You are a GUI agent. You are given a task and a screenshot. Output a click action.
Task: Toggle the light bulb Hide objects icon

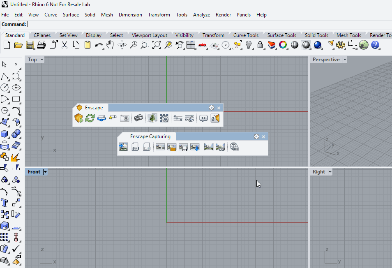[x=249, y=45]
